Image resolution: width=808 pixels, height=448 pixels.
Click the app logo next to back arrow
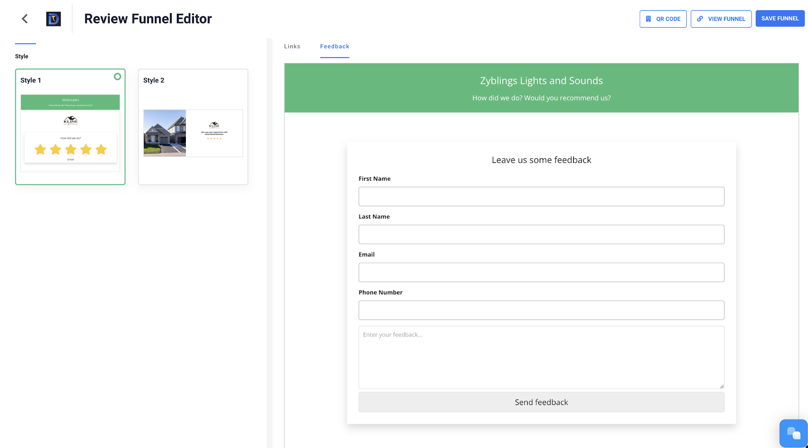54,19
